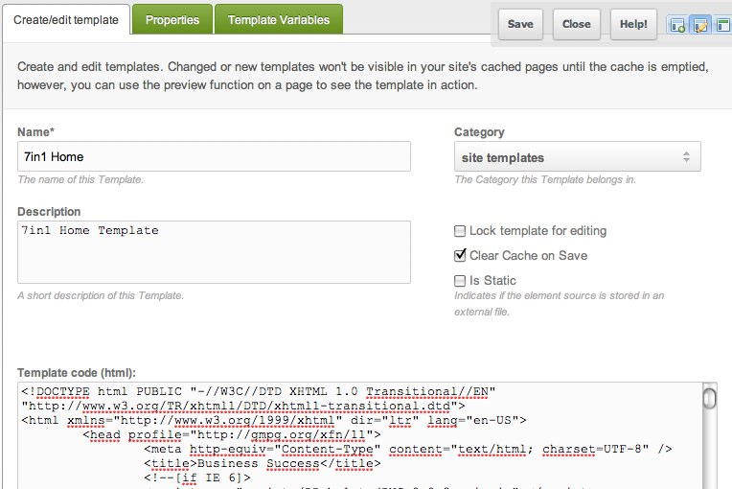The image size is (732, 489).
Task: Click the 'Name*' field label
Action: click(x=36, y=132)
